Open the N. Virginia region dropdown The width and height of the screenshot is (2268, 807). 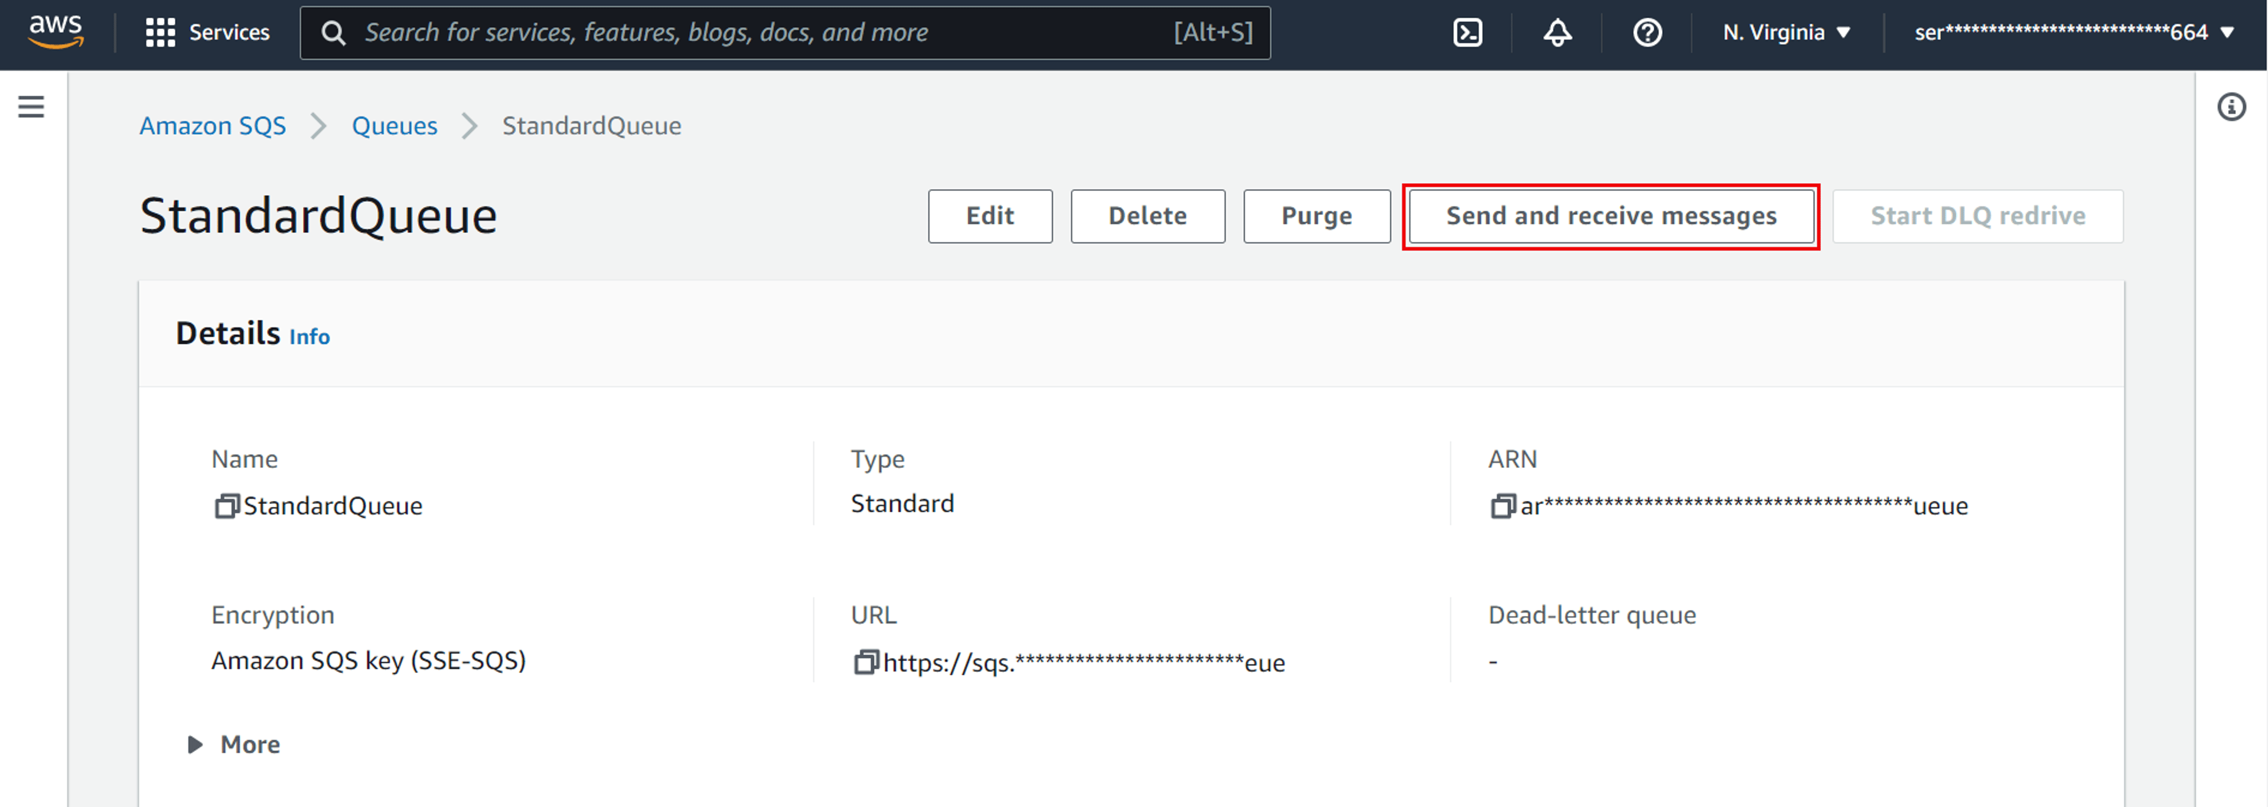click(1787, 32)
